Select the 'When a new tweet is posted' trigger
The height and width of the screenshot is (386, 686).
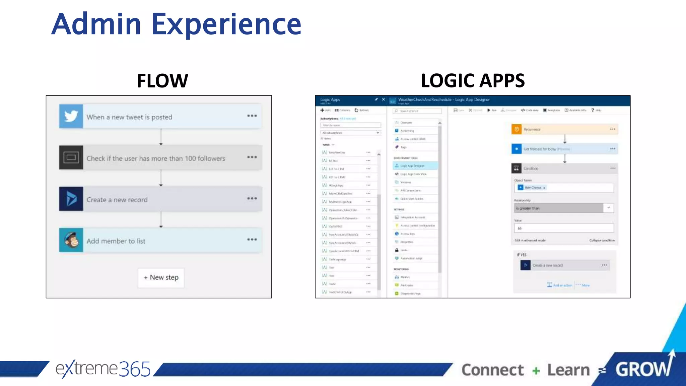coord(160,116)
